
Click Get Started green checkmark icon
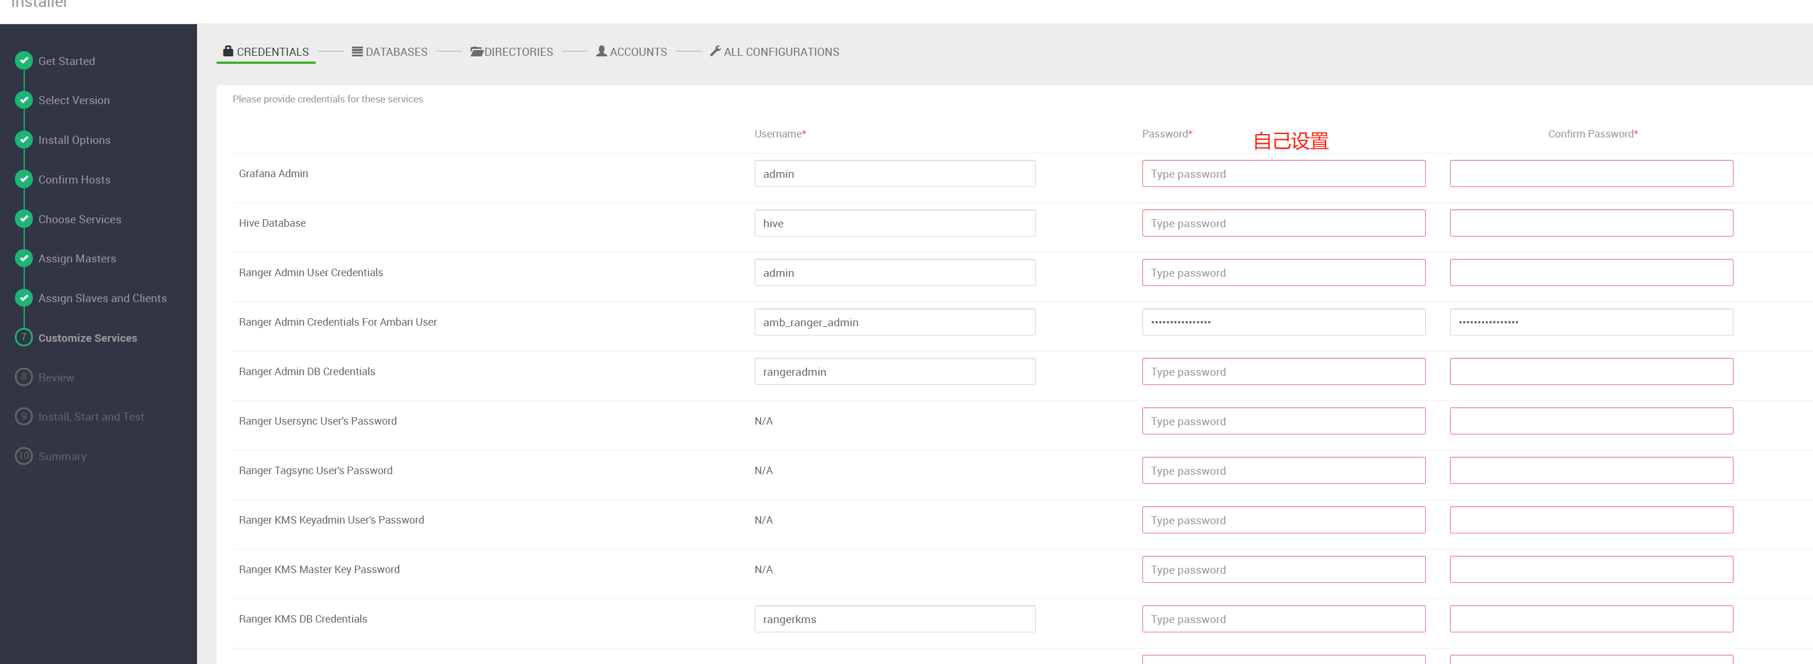(x=24, y=60)
